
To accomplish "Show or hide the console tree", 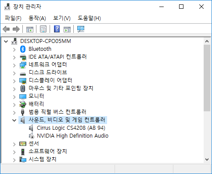I will pyautogui.click(x=30, y=29).
